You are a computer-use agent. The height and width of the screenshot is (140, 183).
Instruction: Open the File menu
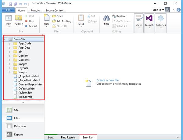8,10
